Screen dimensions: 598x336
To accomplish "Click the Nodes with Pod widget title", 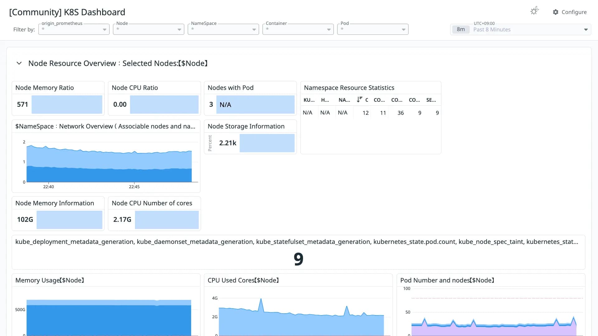I will pos(230,88).
